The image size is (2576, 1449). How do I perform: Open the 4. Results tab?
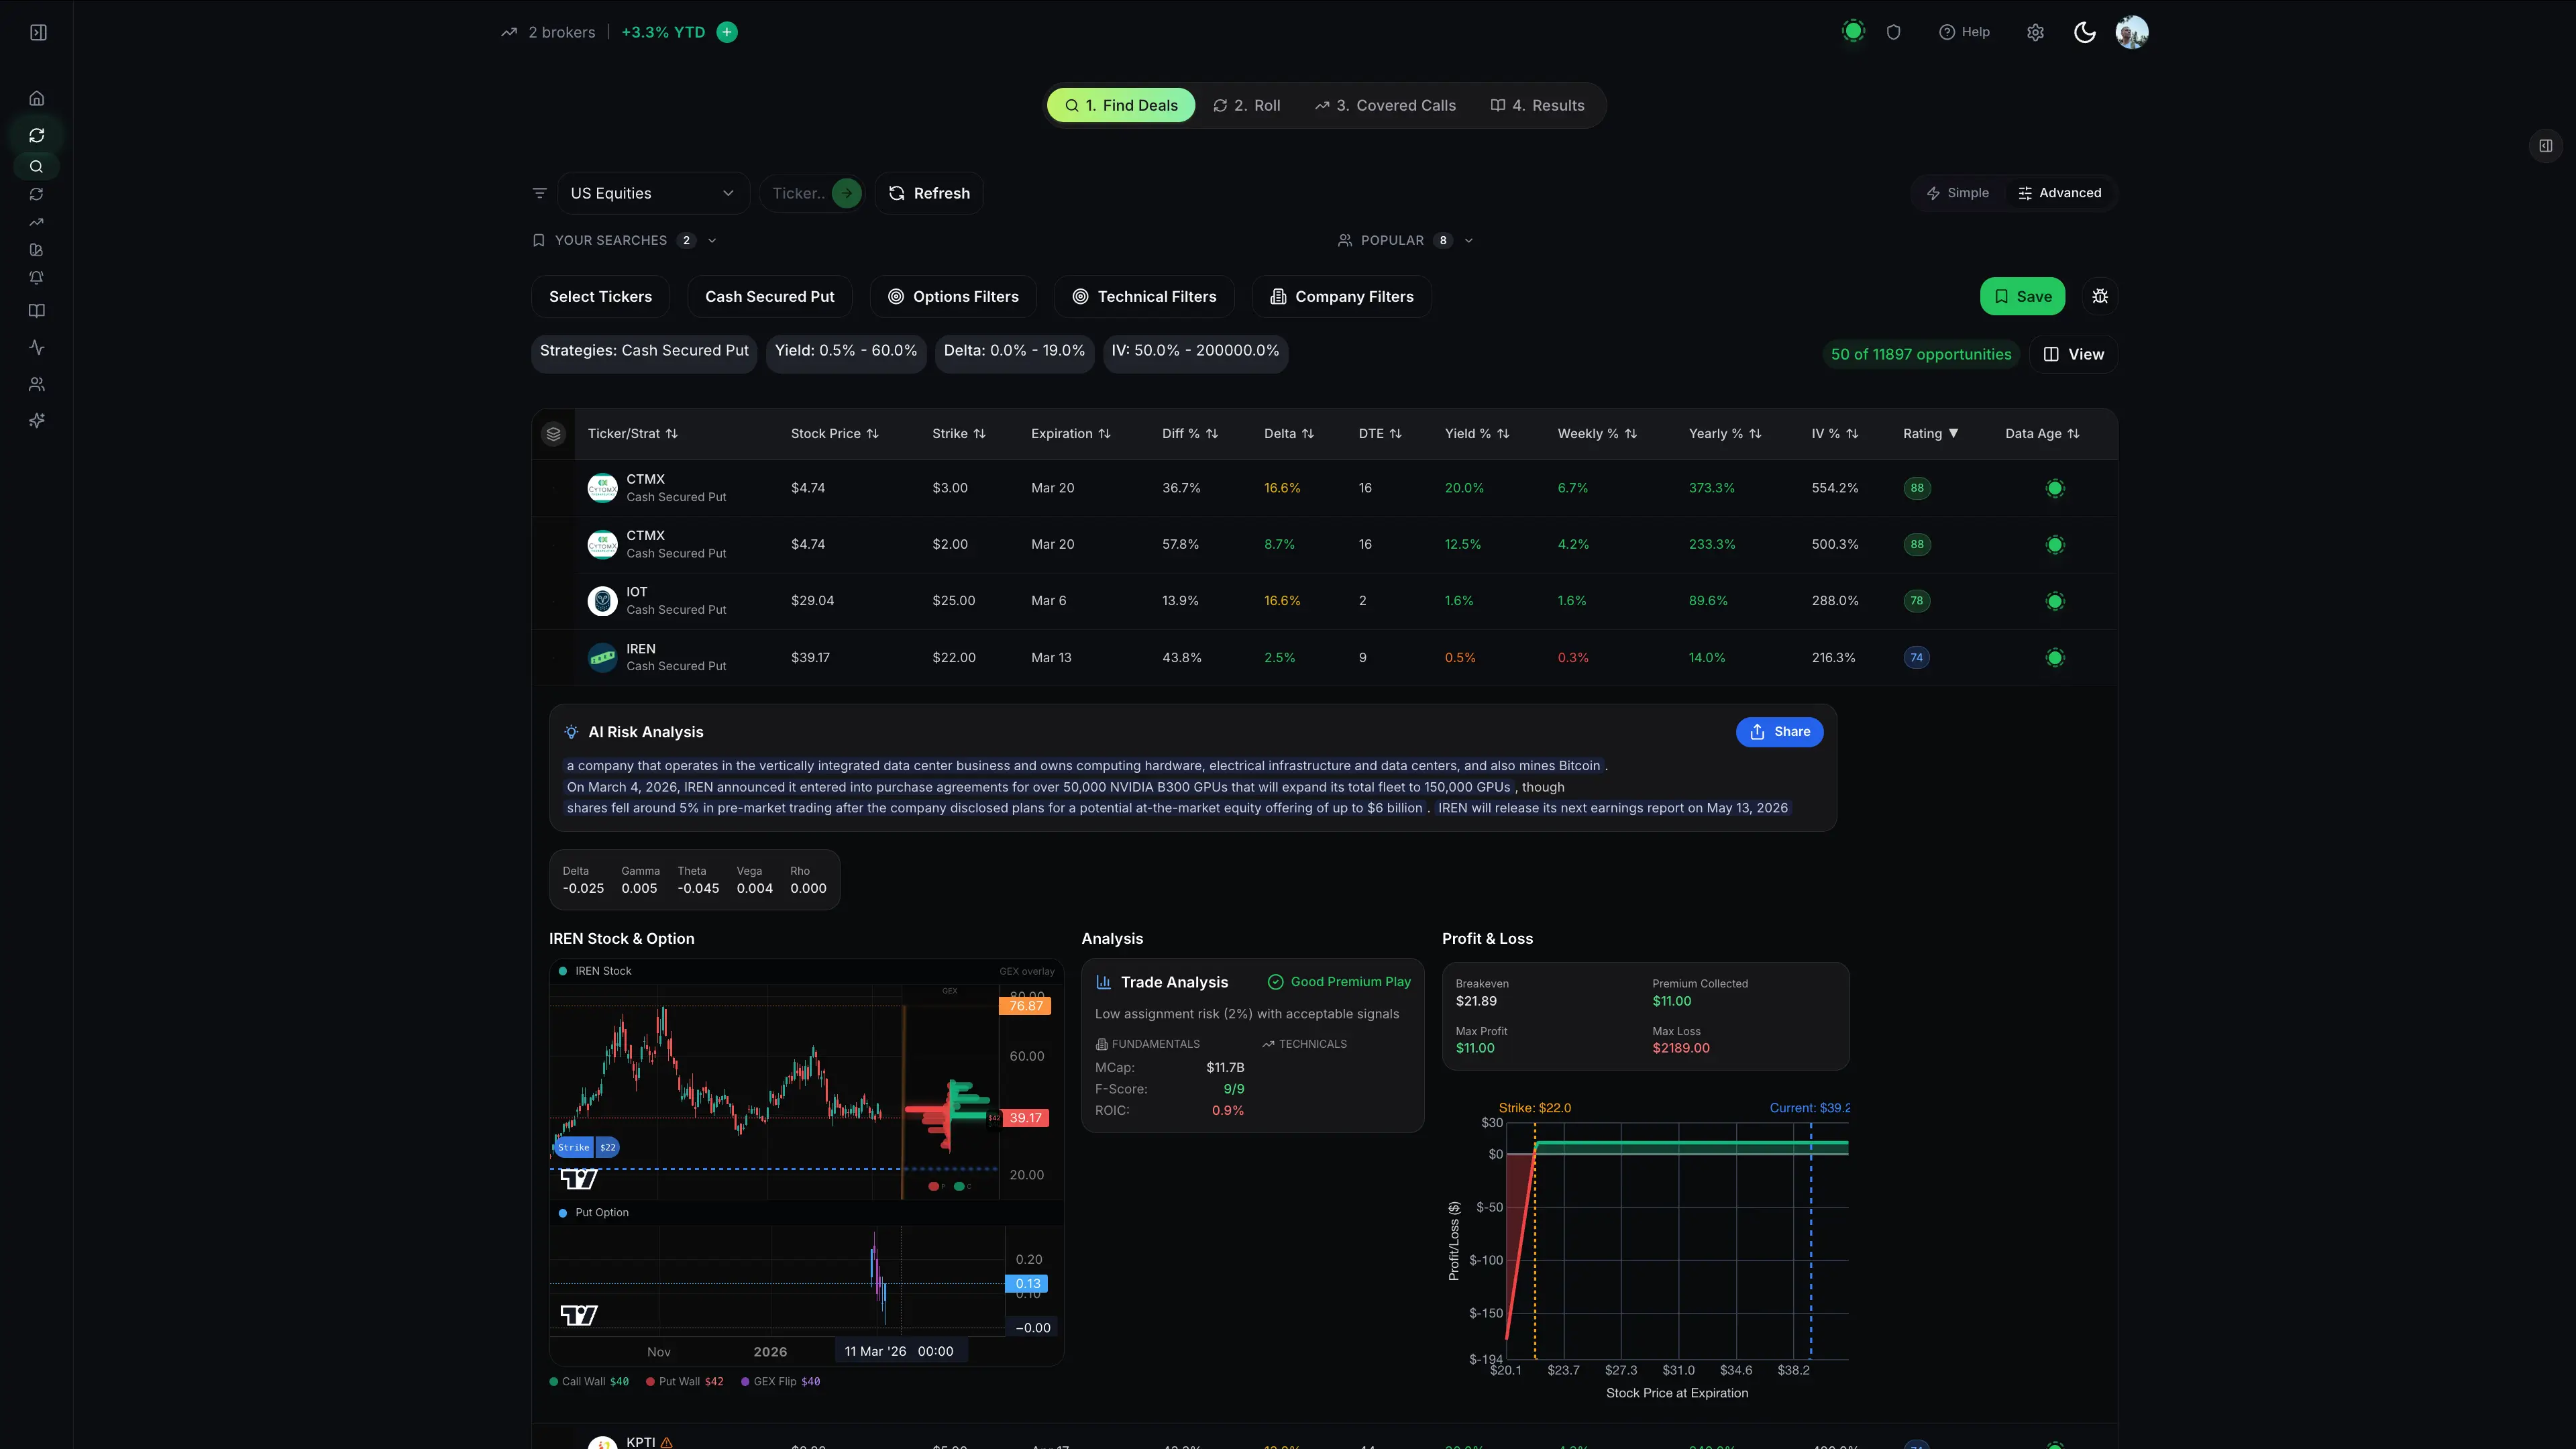tap(1537, 105)
